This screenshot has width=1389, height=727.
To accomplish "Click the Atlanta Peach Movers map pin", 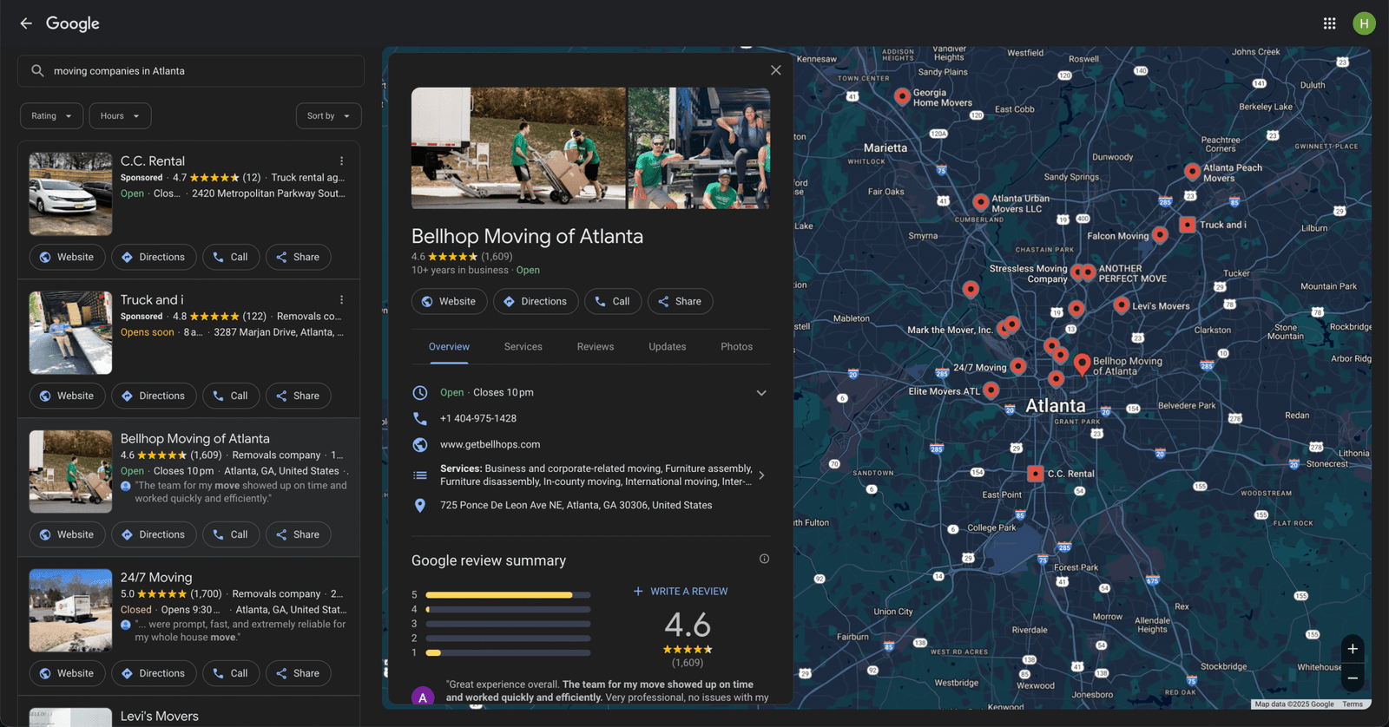I will coord(1192,172).
